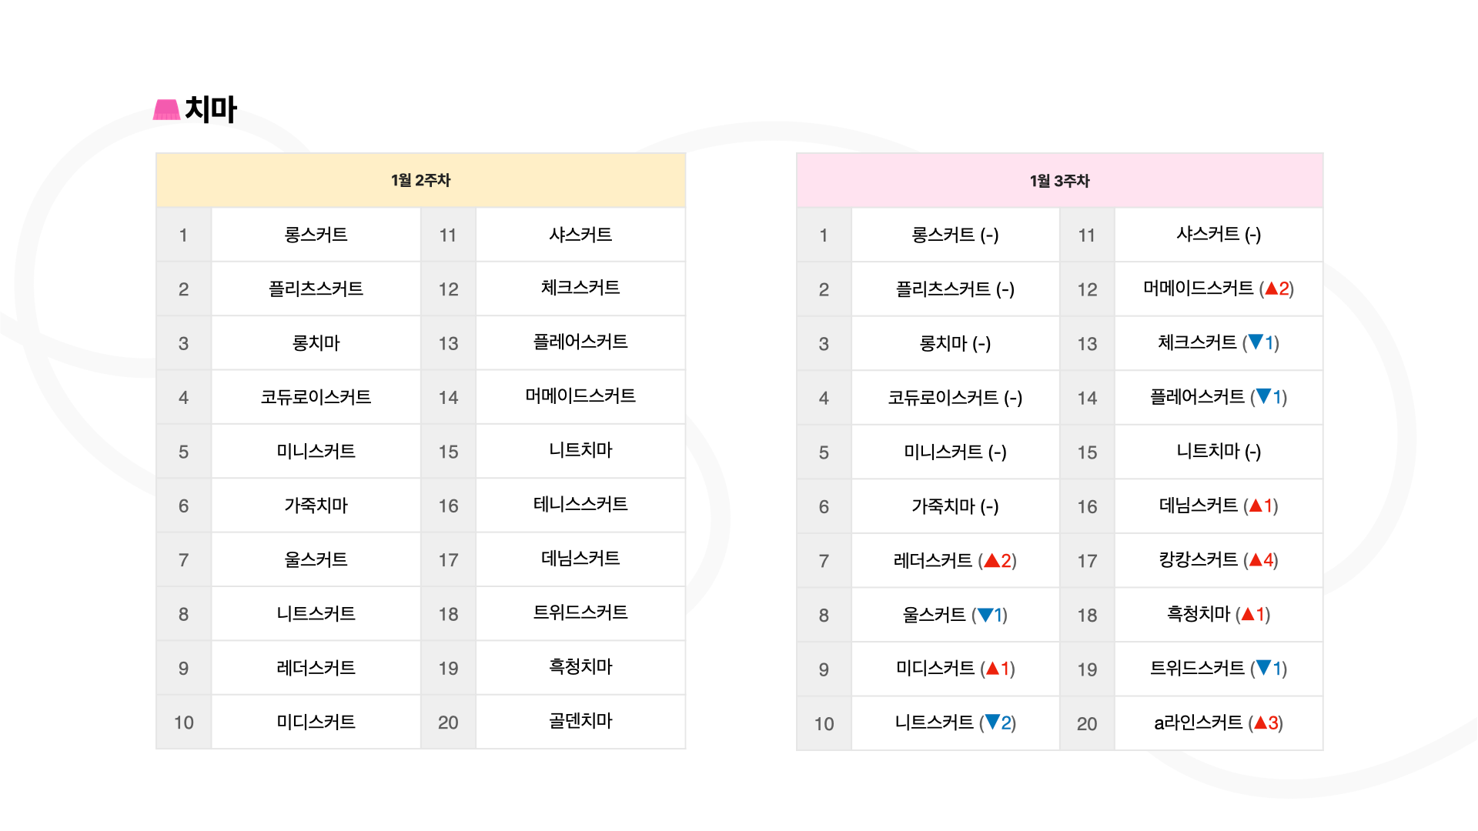Select the 흑청치마 cell in week 3

[x=1219, y=615]
